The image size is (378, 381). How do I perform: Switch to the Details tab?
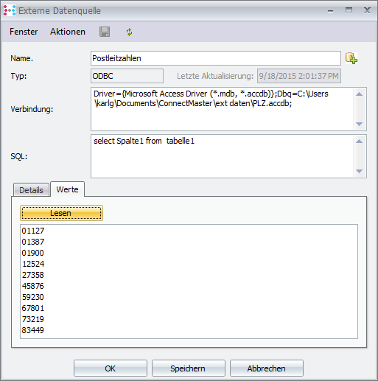31,190
